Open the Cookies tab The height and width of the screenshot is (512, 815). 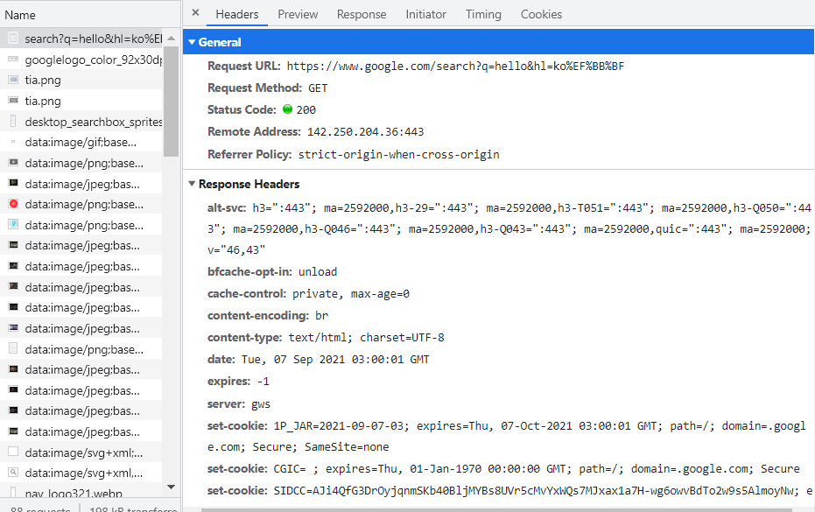pyautogui.click(x=541, y=14)
